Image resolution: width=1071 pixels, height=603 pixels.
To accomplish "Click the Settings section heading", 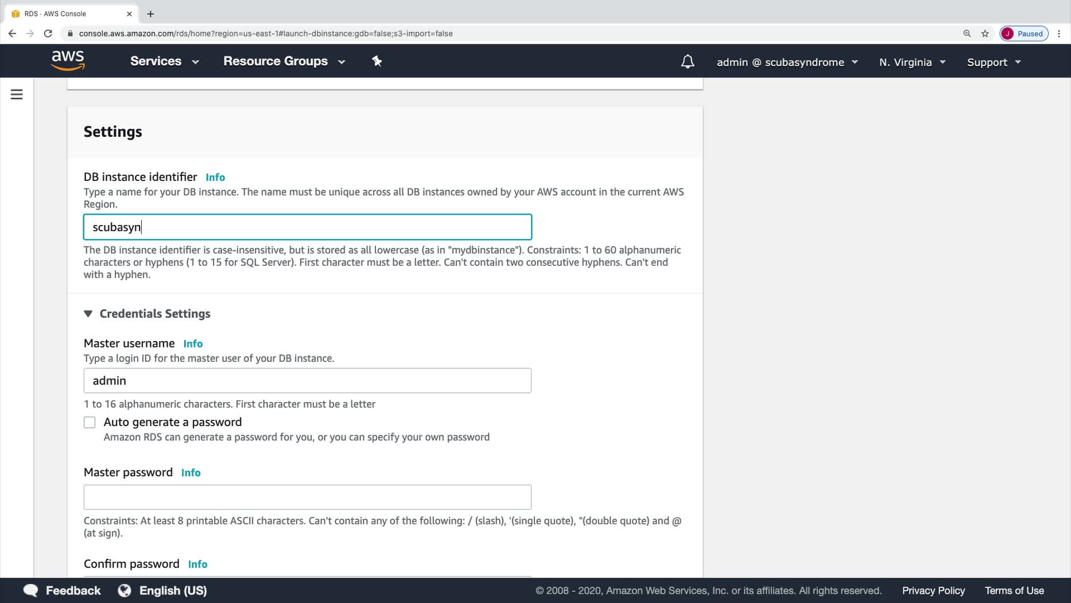I will click(x=113, y=132).
